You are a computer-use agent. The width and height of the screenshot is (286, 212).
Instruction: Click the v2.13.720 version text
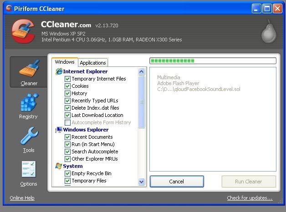[107, 25]
